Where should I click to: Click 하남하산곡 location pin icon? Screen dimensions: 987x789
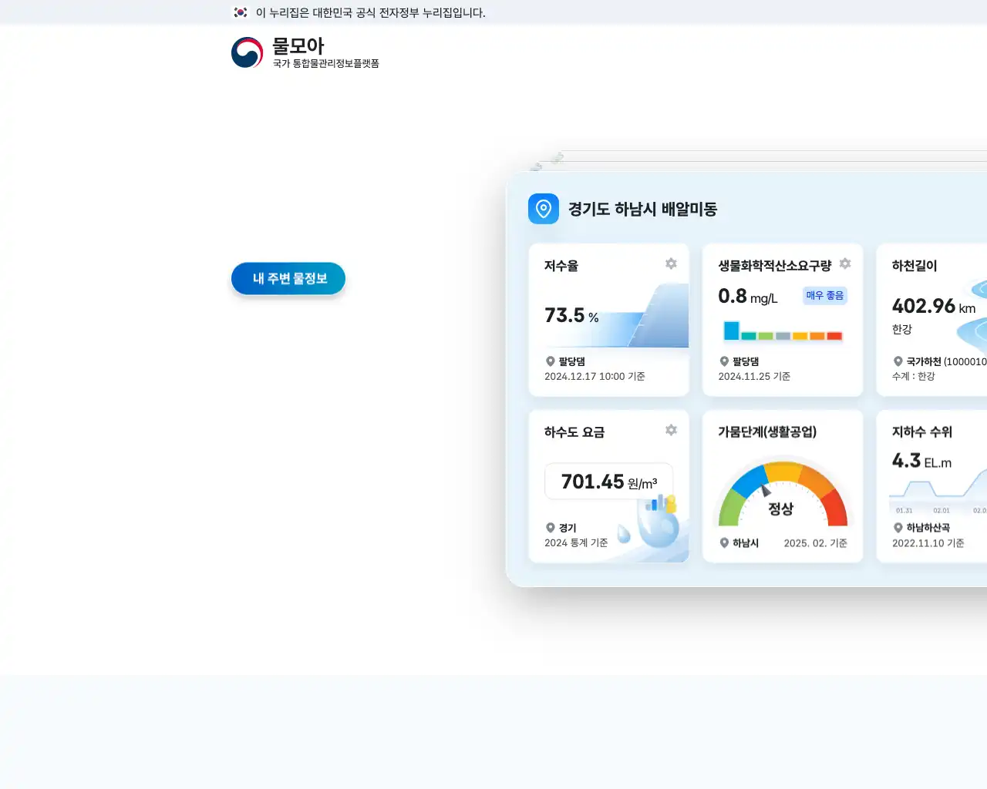(x=898, y=528)
